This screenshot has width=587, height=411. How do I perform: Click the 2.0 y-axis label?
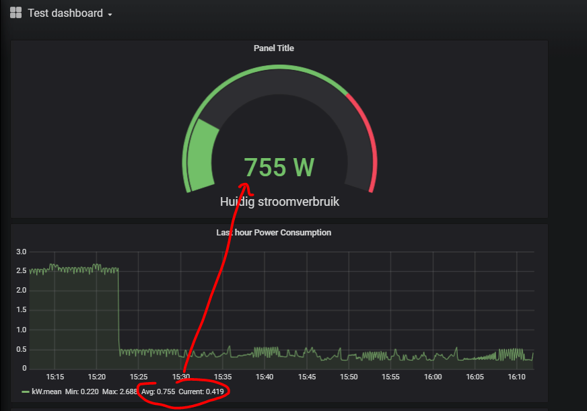(x=22, y=290)
